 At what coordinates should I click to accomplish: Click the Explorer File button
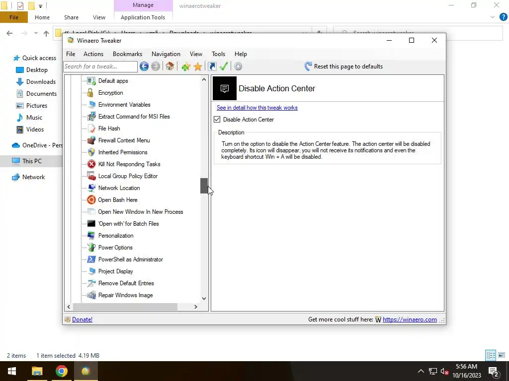pos(14,17)
